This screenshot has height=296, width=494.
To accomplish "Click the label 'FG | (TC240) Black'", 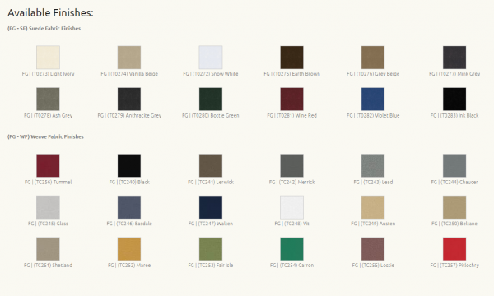I will [129, 182].
